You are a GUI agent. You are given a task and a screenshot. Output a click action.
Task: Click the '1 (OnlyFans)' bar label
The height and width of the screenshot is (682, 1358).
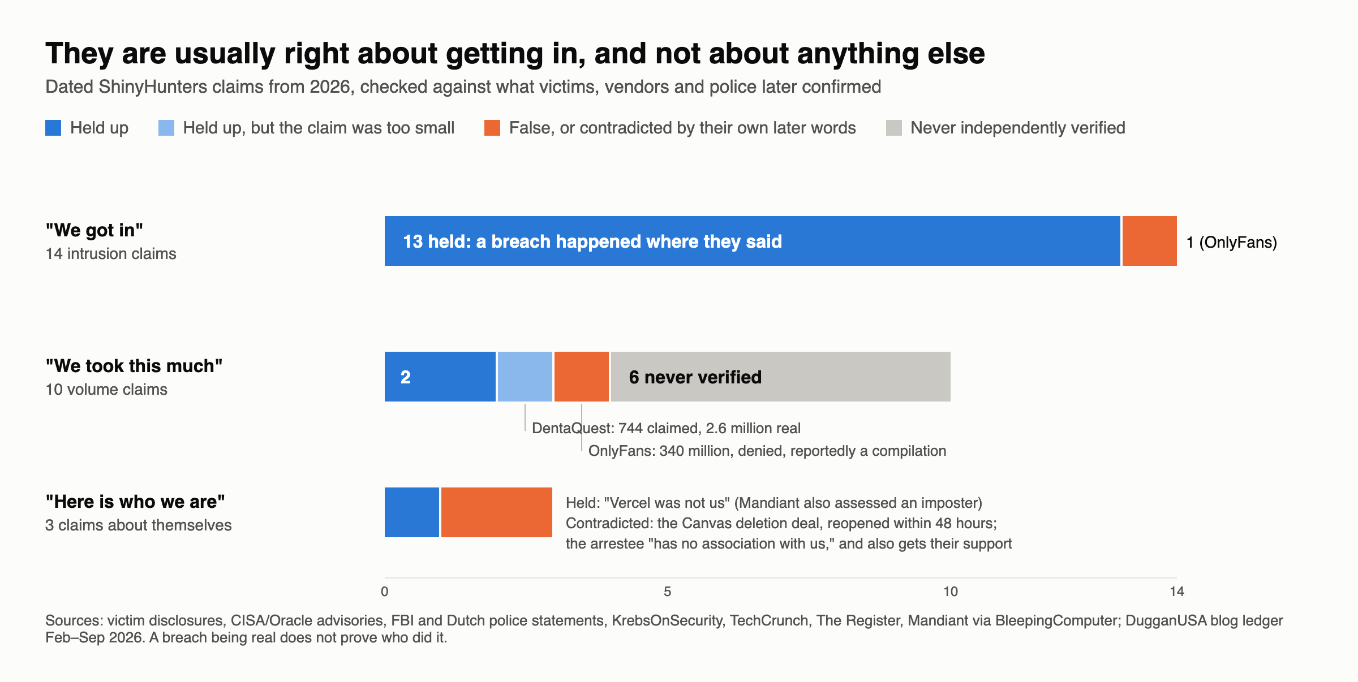click(x=1232, y=242)
